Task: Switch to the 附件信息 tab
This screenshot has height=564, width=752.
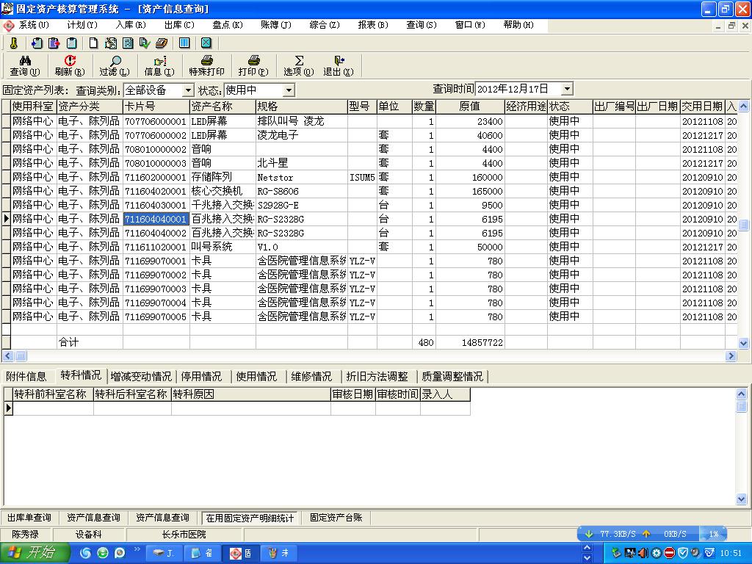Action: coord(26,377)
